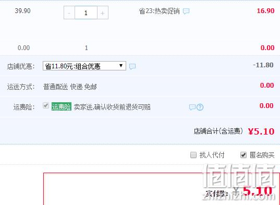280x205 pixels.
Task: Click the 省23:热卖促销 promotion text
Action: pos(159,11)
